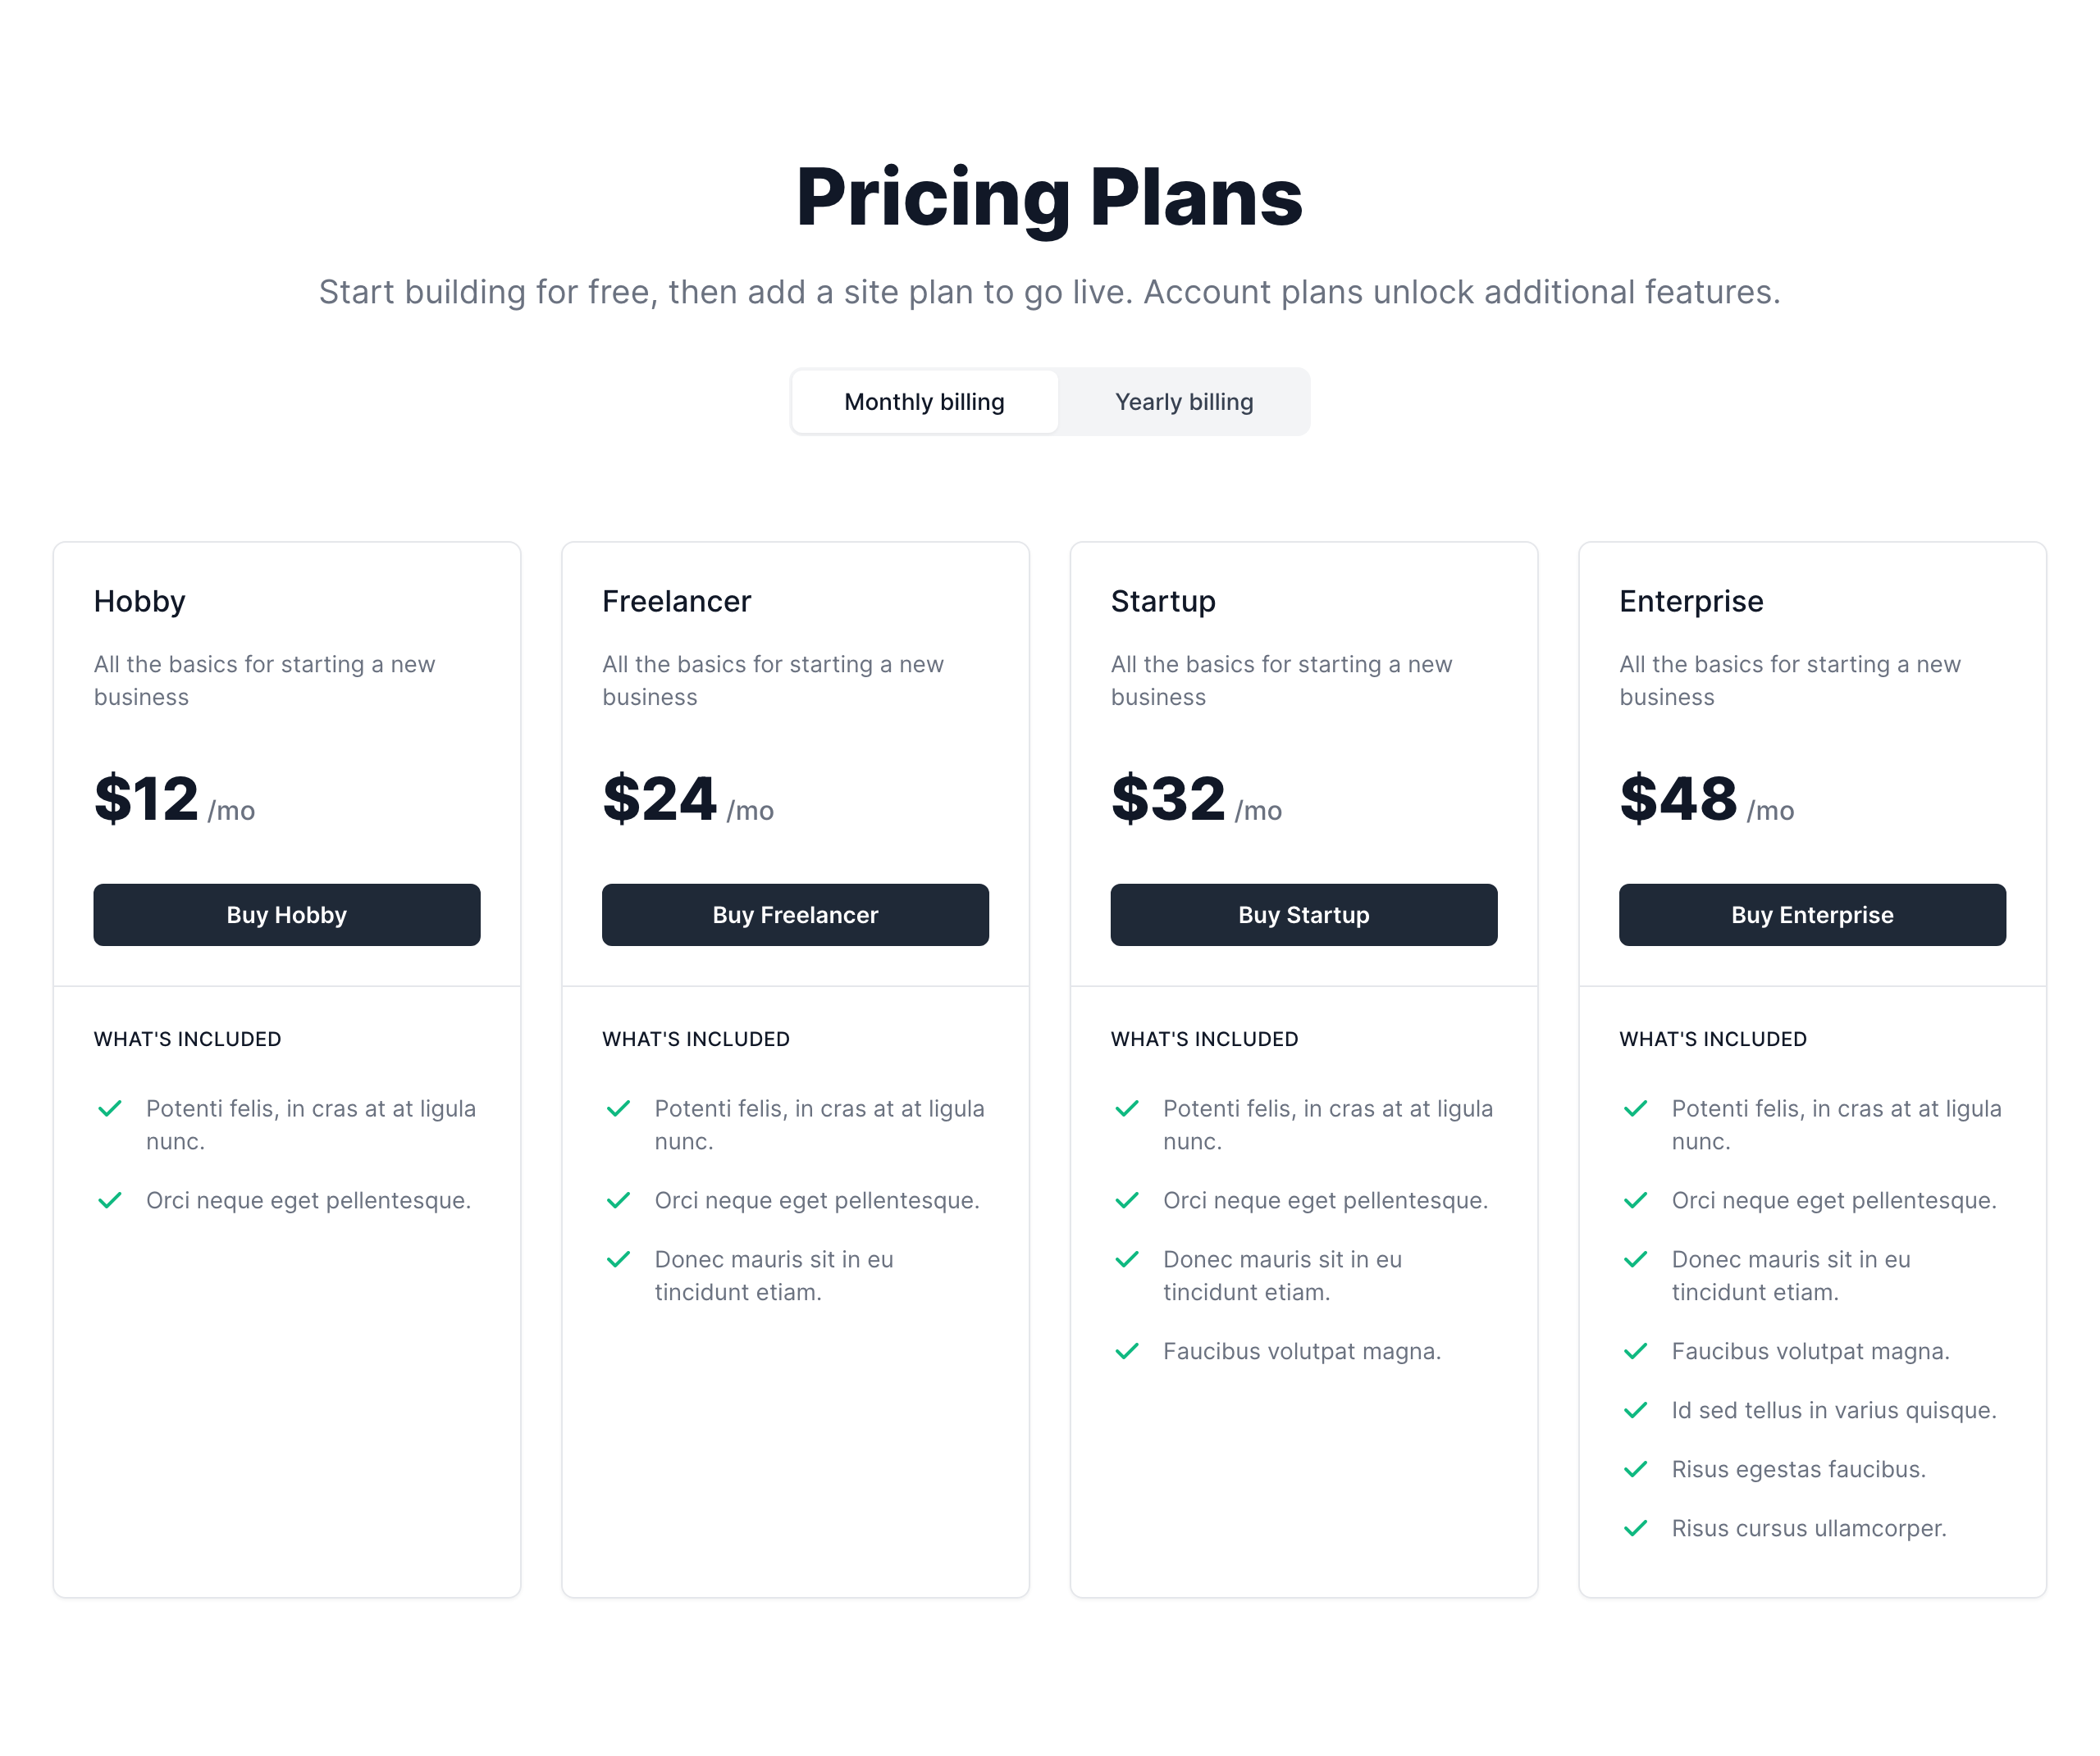The height and width of the screenshot is (1756, 2100).
Task: Click the Freelancer plan title
Action: [x=676, y=601]
